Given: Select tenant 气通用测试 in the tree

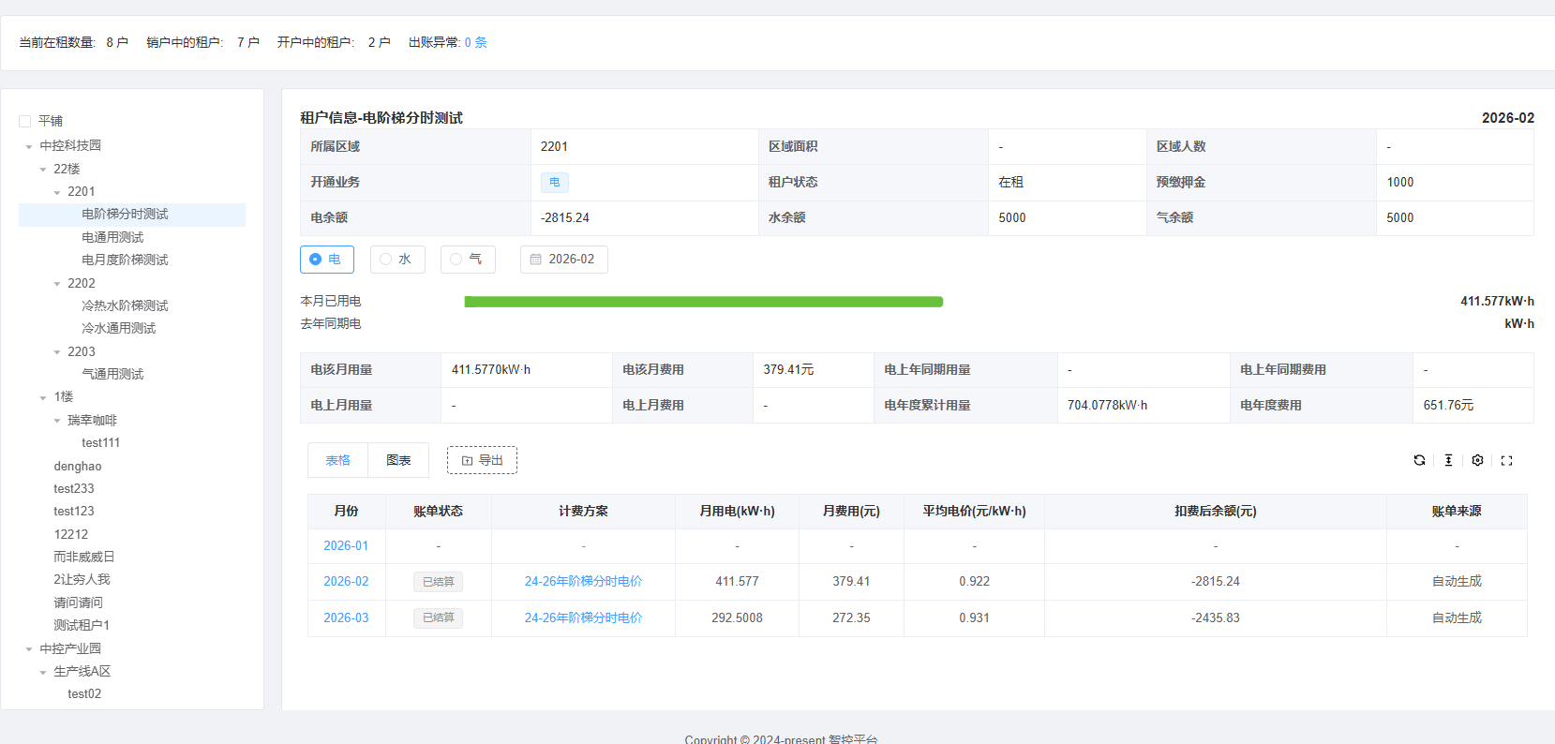Looking at the screenshot, I should point(112,375).
